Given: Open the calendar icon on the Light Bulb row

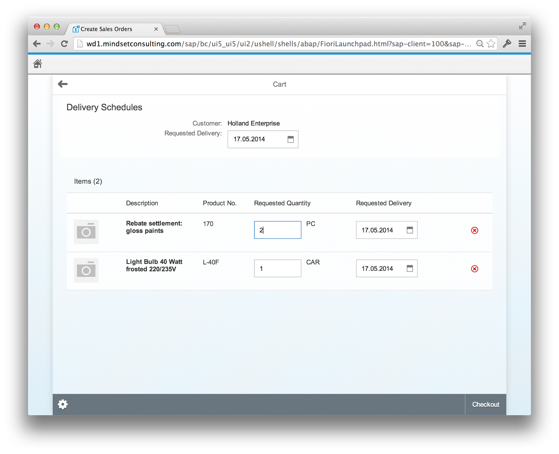Looking at the screenshot, I should click(x=410, y=268).
